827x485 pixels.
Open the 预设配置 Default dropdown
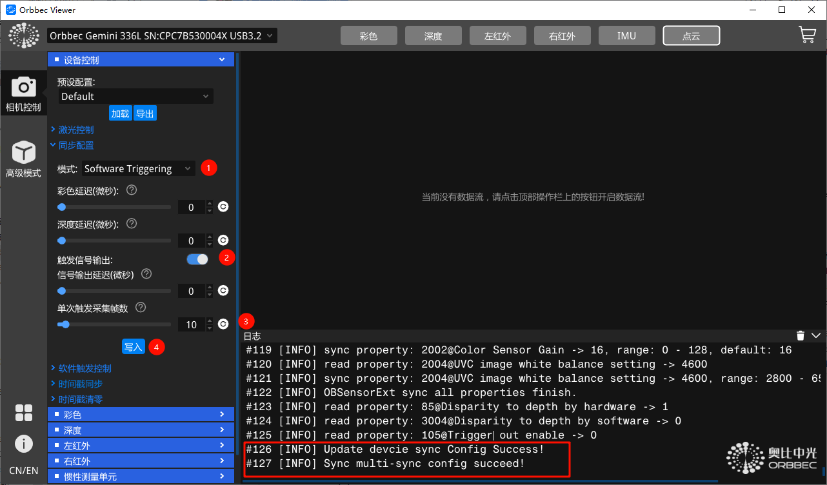[x=135, y=97]
